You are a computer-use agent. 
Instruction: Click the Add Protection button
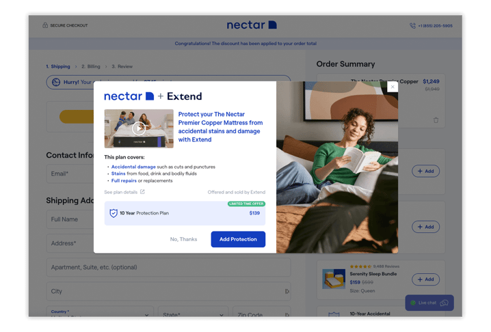point(238,239)
